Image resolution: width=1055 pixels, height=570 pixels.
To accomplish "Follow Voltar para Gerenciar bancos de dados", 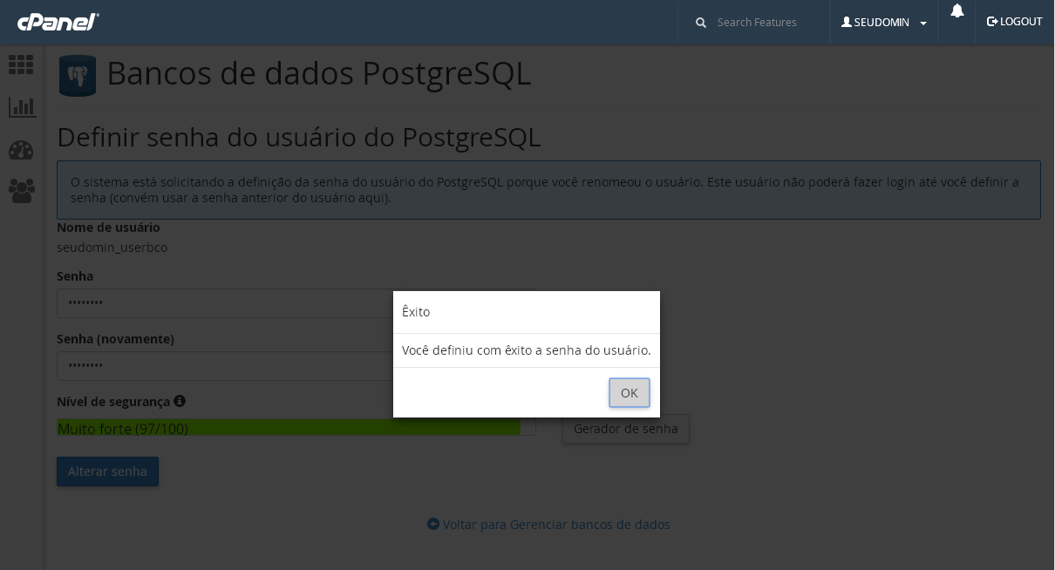I will [x=548, y=525].
